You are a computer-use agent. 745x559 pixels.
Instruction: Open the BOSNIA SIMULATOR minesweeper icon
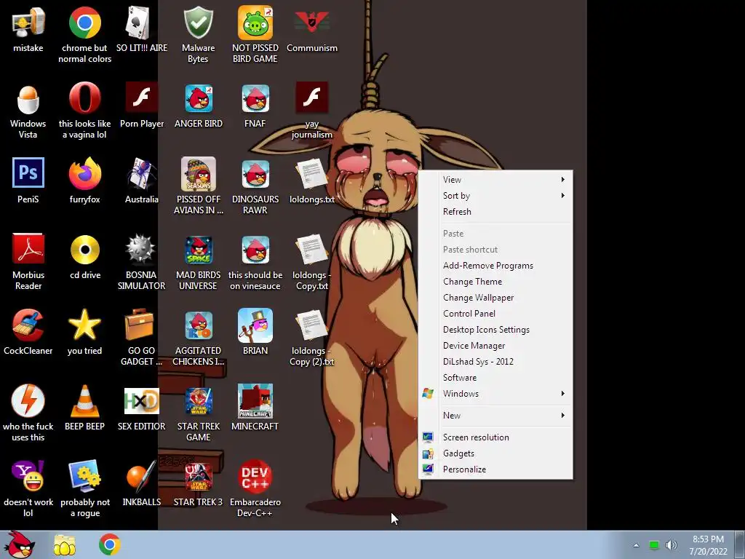142,250
